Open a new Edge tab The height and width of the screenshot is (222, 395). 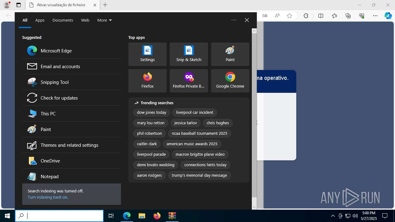[x=105, y=5]
